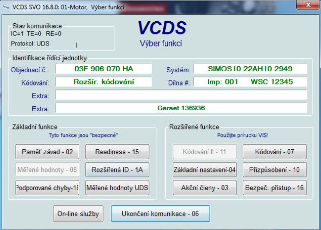This screenshot has height=230, width=321.
Task: Click disabled Měřené hodnoty - 08 button
Action: tap(48, 170)
